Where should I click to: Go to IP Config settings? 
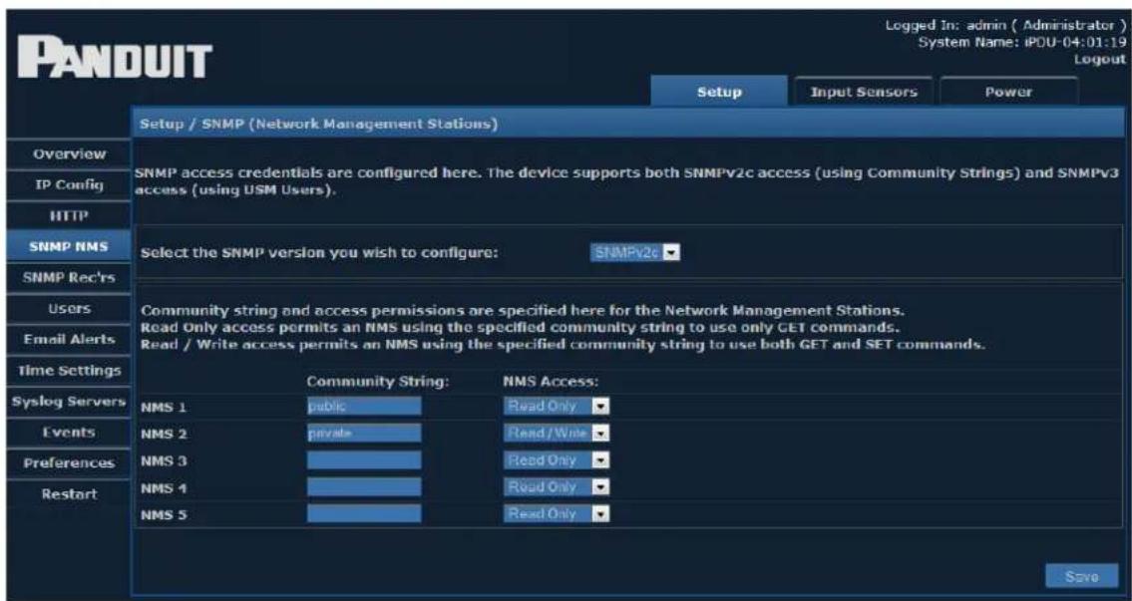(x=69, y=184)
